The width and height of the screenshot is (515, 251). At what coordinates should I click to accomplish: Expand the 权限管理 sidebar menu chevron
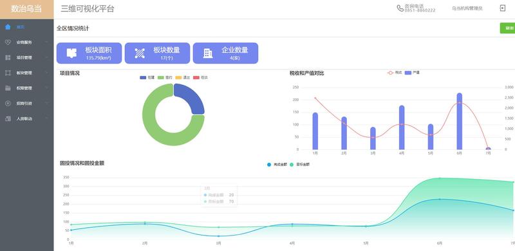[x=46, y=88]
